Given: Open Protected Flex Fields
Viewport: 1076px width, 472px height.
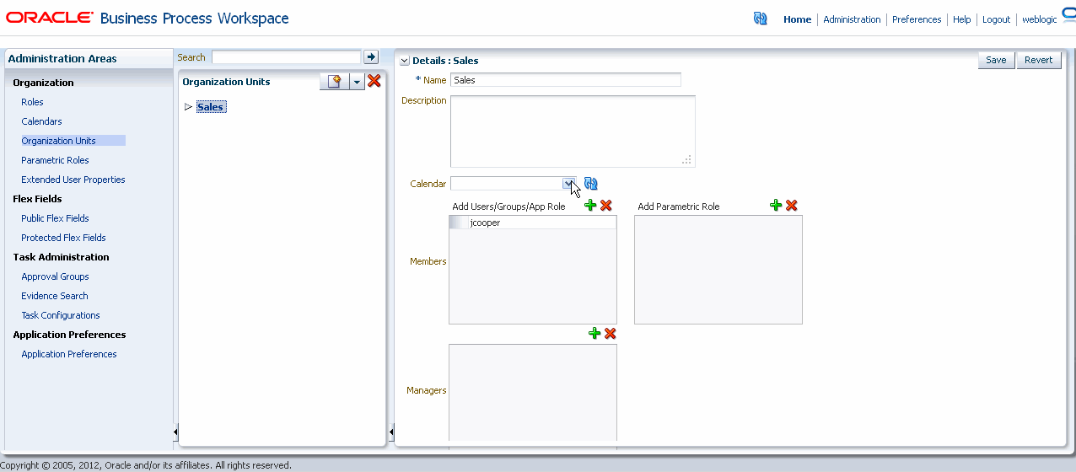Looking at the screenshot, I should [x=63, y=238].
